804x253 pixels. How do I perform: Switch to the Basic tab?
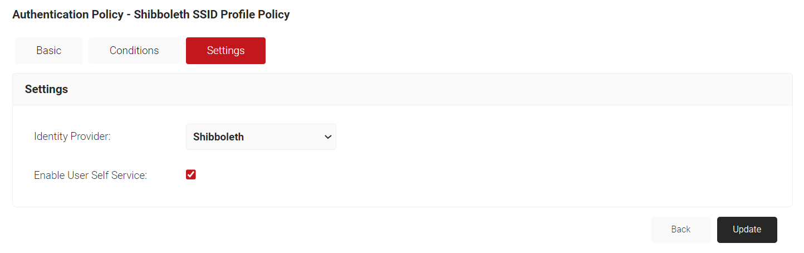(48, 51)
